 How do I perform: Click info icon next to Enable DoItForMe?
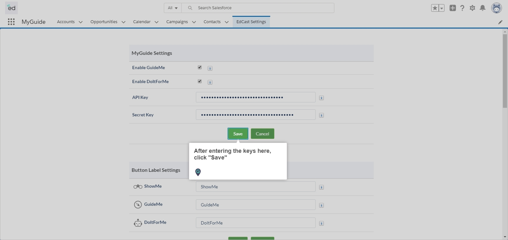210,82
